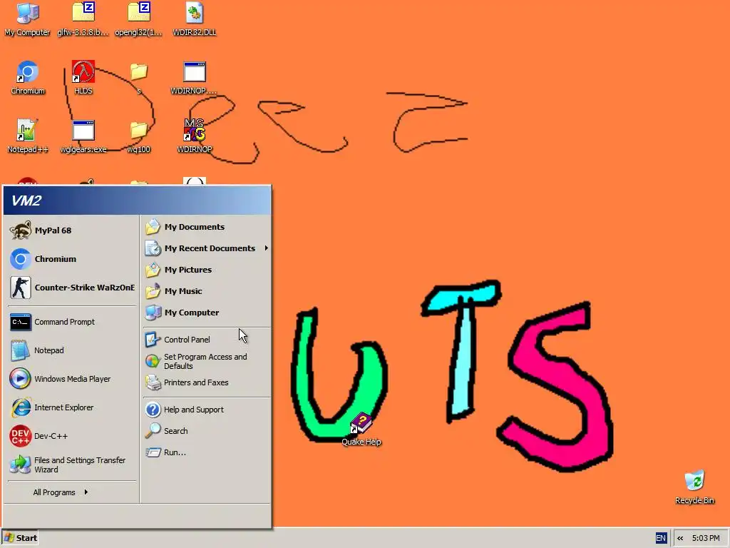Launch Windows Media Player

[x=72, y=379]
